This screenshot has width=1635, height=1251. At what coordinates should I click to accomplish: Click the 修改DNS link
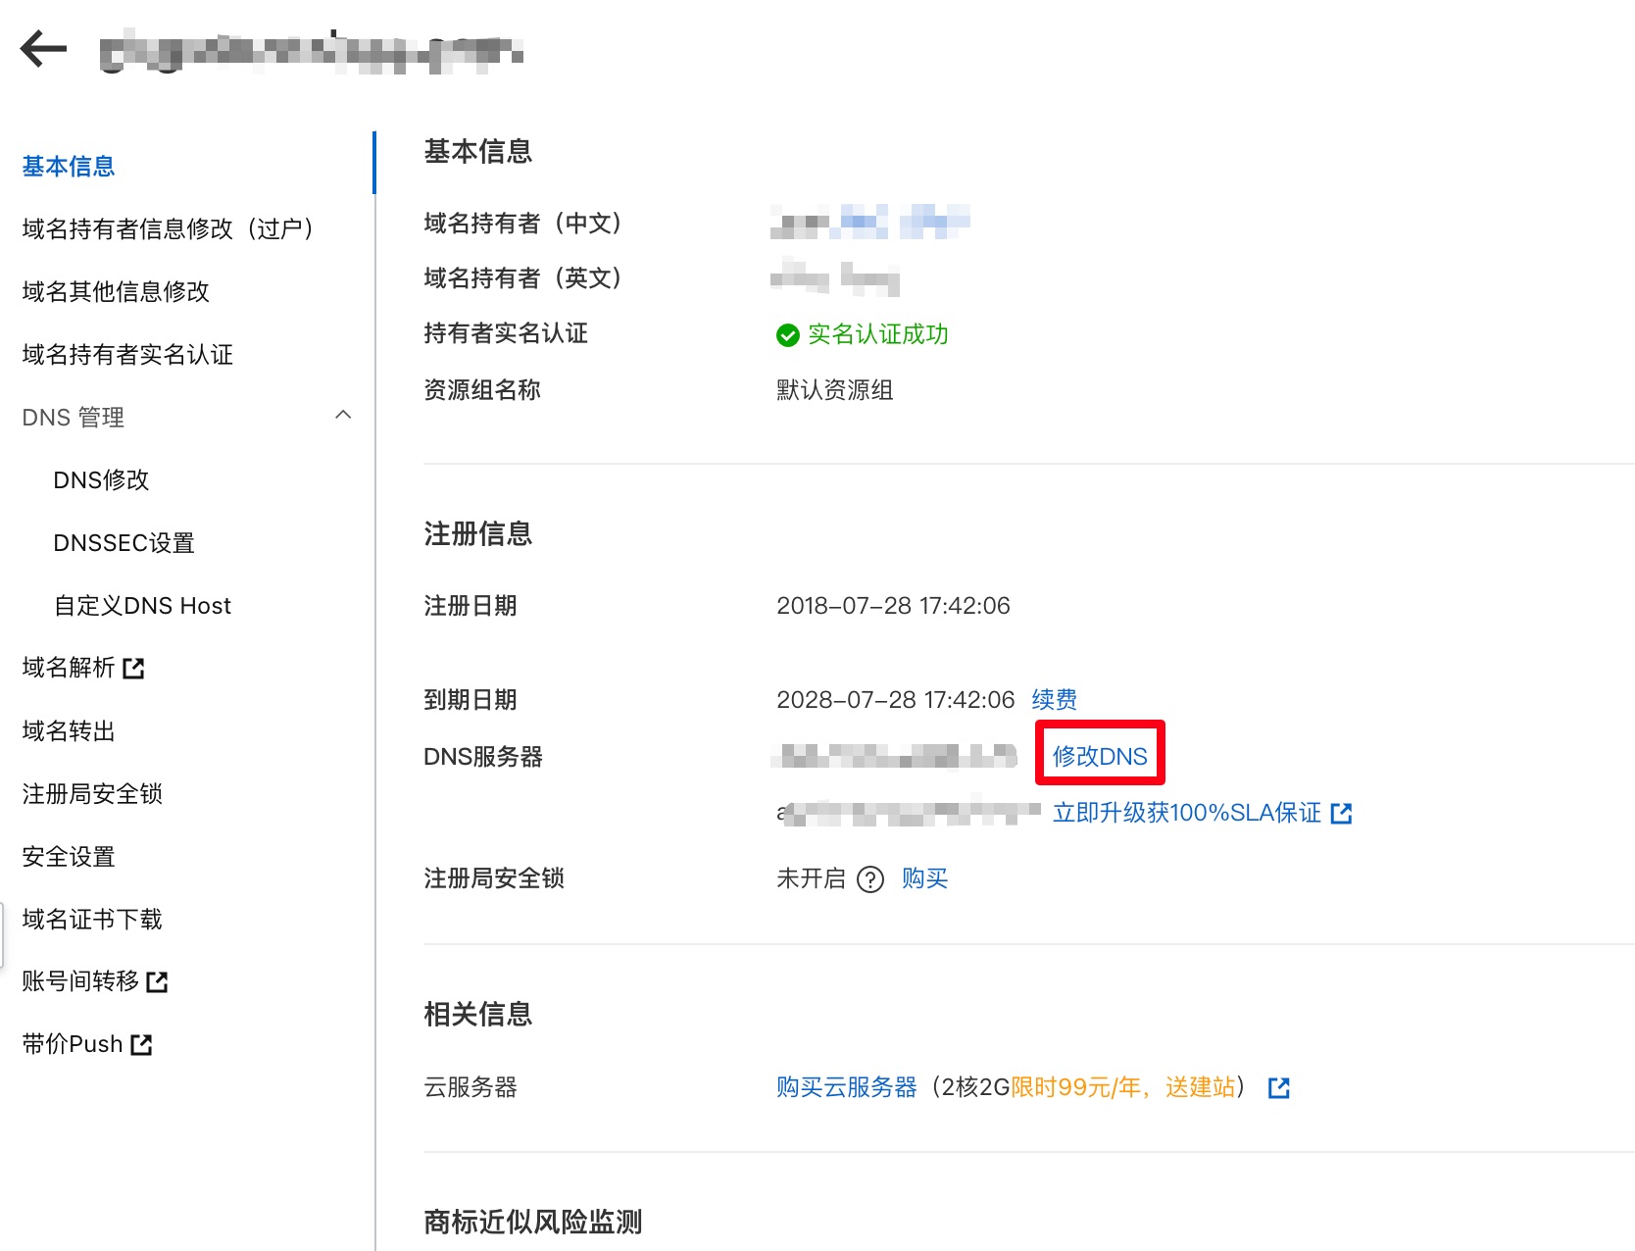tap(1100, 757)
